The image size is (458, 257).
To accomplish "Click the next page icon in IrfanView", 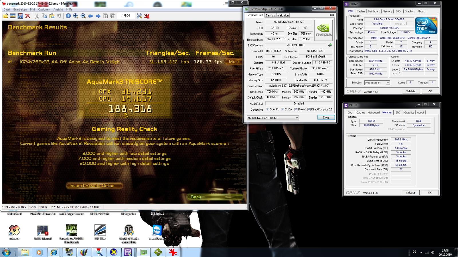I will coord(113,16).
